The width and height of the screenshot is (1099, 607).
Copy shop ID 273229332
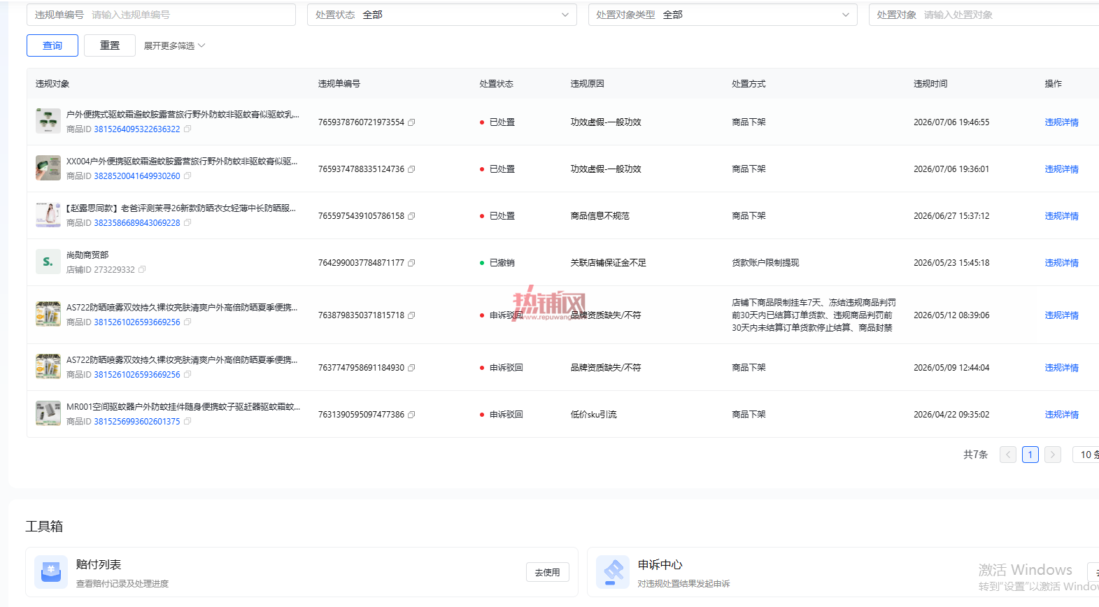(142, 270)
